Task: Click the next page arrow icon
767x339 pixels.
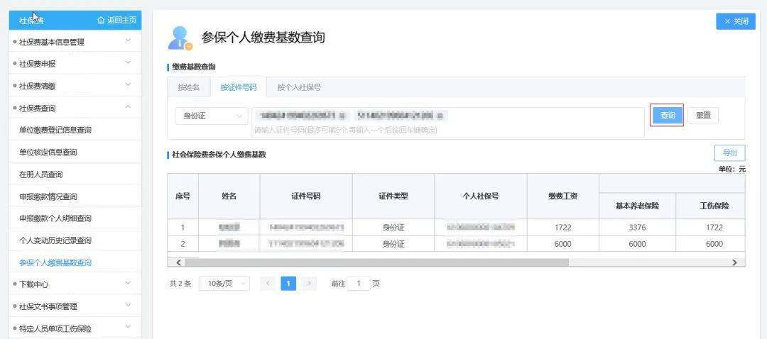Action: pos(309,284)
